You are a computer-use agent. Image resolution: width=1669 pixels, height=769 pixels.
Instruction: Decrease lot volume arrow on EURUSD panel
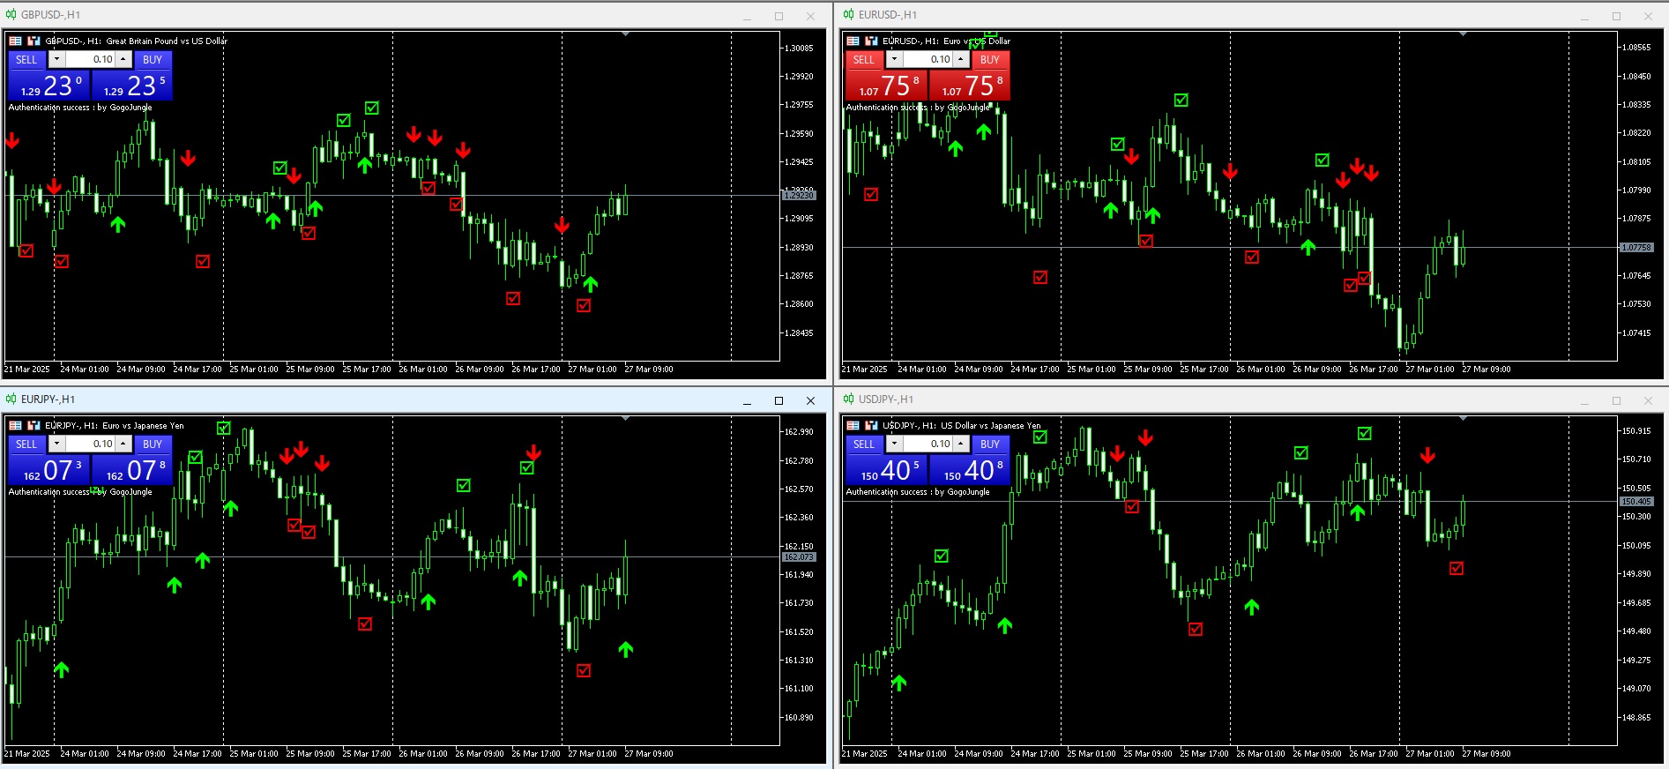(894, 59)
